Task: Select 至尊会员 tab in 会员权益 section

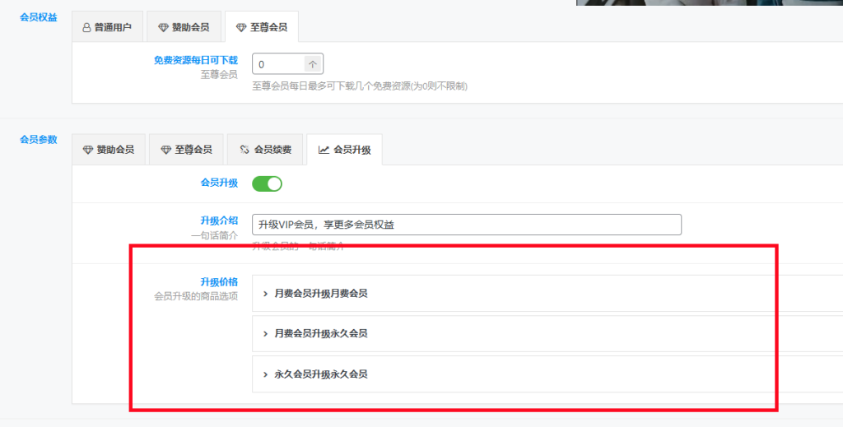Action: click(262, 27)
